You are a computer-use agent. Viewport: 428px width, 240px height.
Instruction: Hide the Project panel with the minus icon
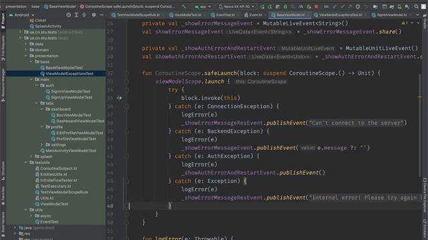[101, 15]
